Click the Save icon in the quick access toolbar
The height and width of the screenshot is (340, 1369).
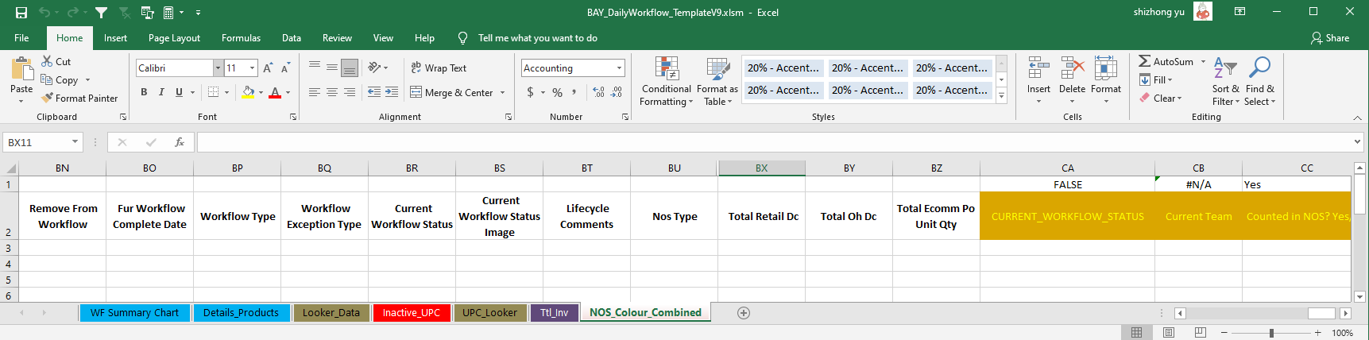click(21, 13)
